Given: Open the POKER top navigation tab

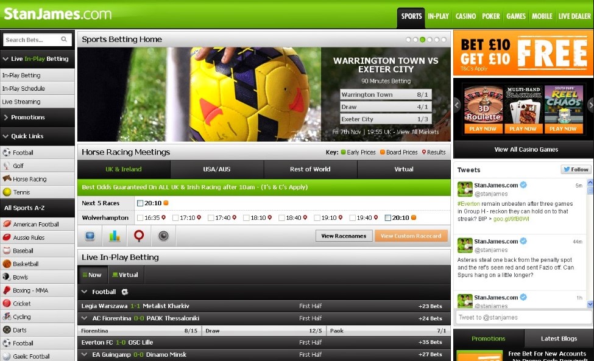Looking at the screenshot, I should click(491, 16).
